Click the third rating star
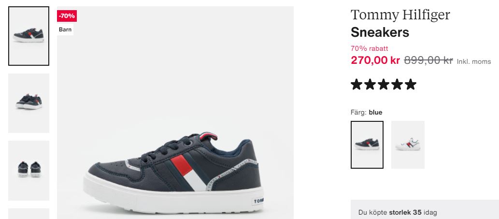Viewport: 499px width, 219px height. (x=384, y=84)
